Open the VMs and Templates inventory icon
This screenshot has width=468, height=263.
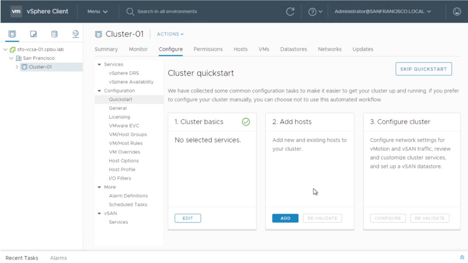[33, 34]
